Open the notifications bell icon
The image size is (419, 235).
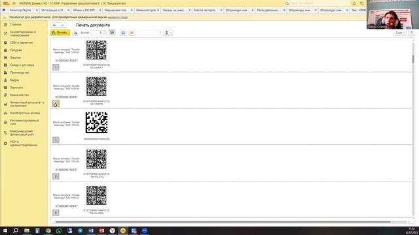click(354, 3)
